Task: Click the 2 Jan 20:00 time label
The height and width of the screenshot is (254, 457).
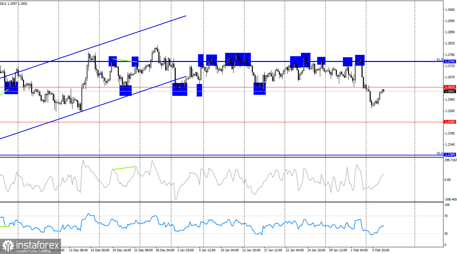Action: coord(186,250)
